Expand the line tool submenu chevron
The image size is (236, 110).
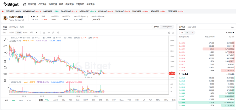point(8,40)
